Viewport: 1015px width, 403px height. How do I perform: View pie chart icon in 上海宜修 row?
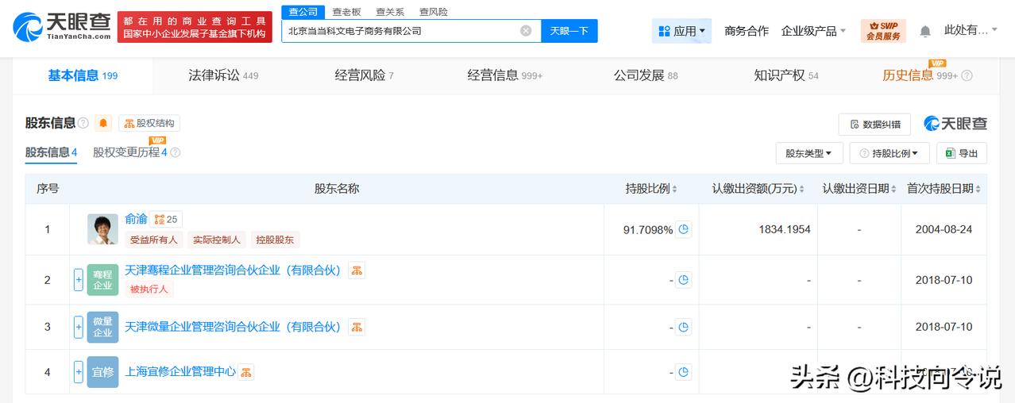[683, 371]
